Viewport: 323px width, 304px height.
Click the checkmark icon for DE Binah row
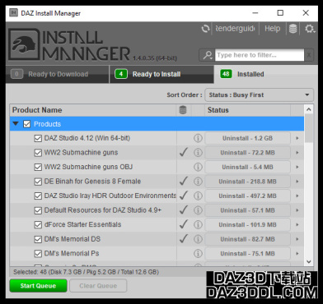(x=184, y=181)
